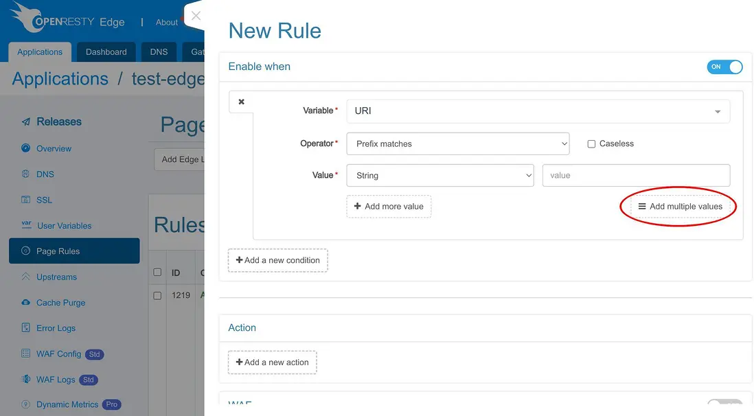Click the User Variables var icon
This screenshot has width=754, height=416.
point(27,224)
